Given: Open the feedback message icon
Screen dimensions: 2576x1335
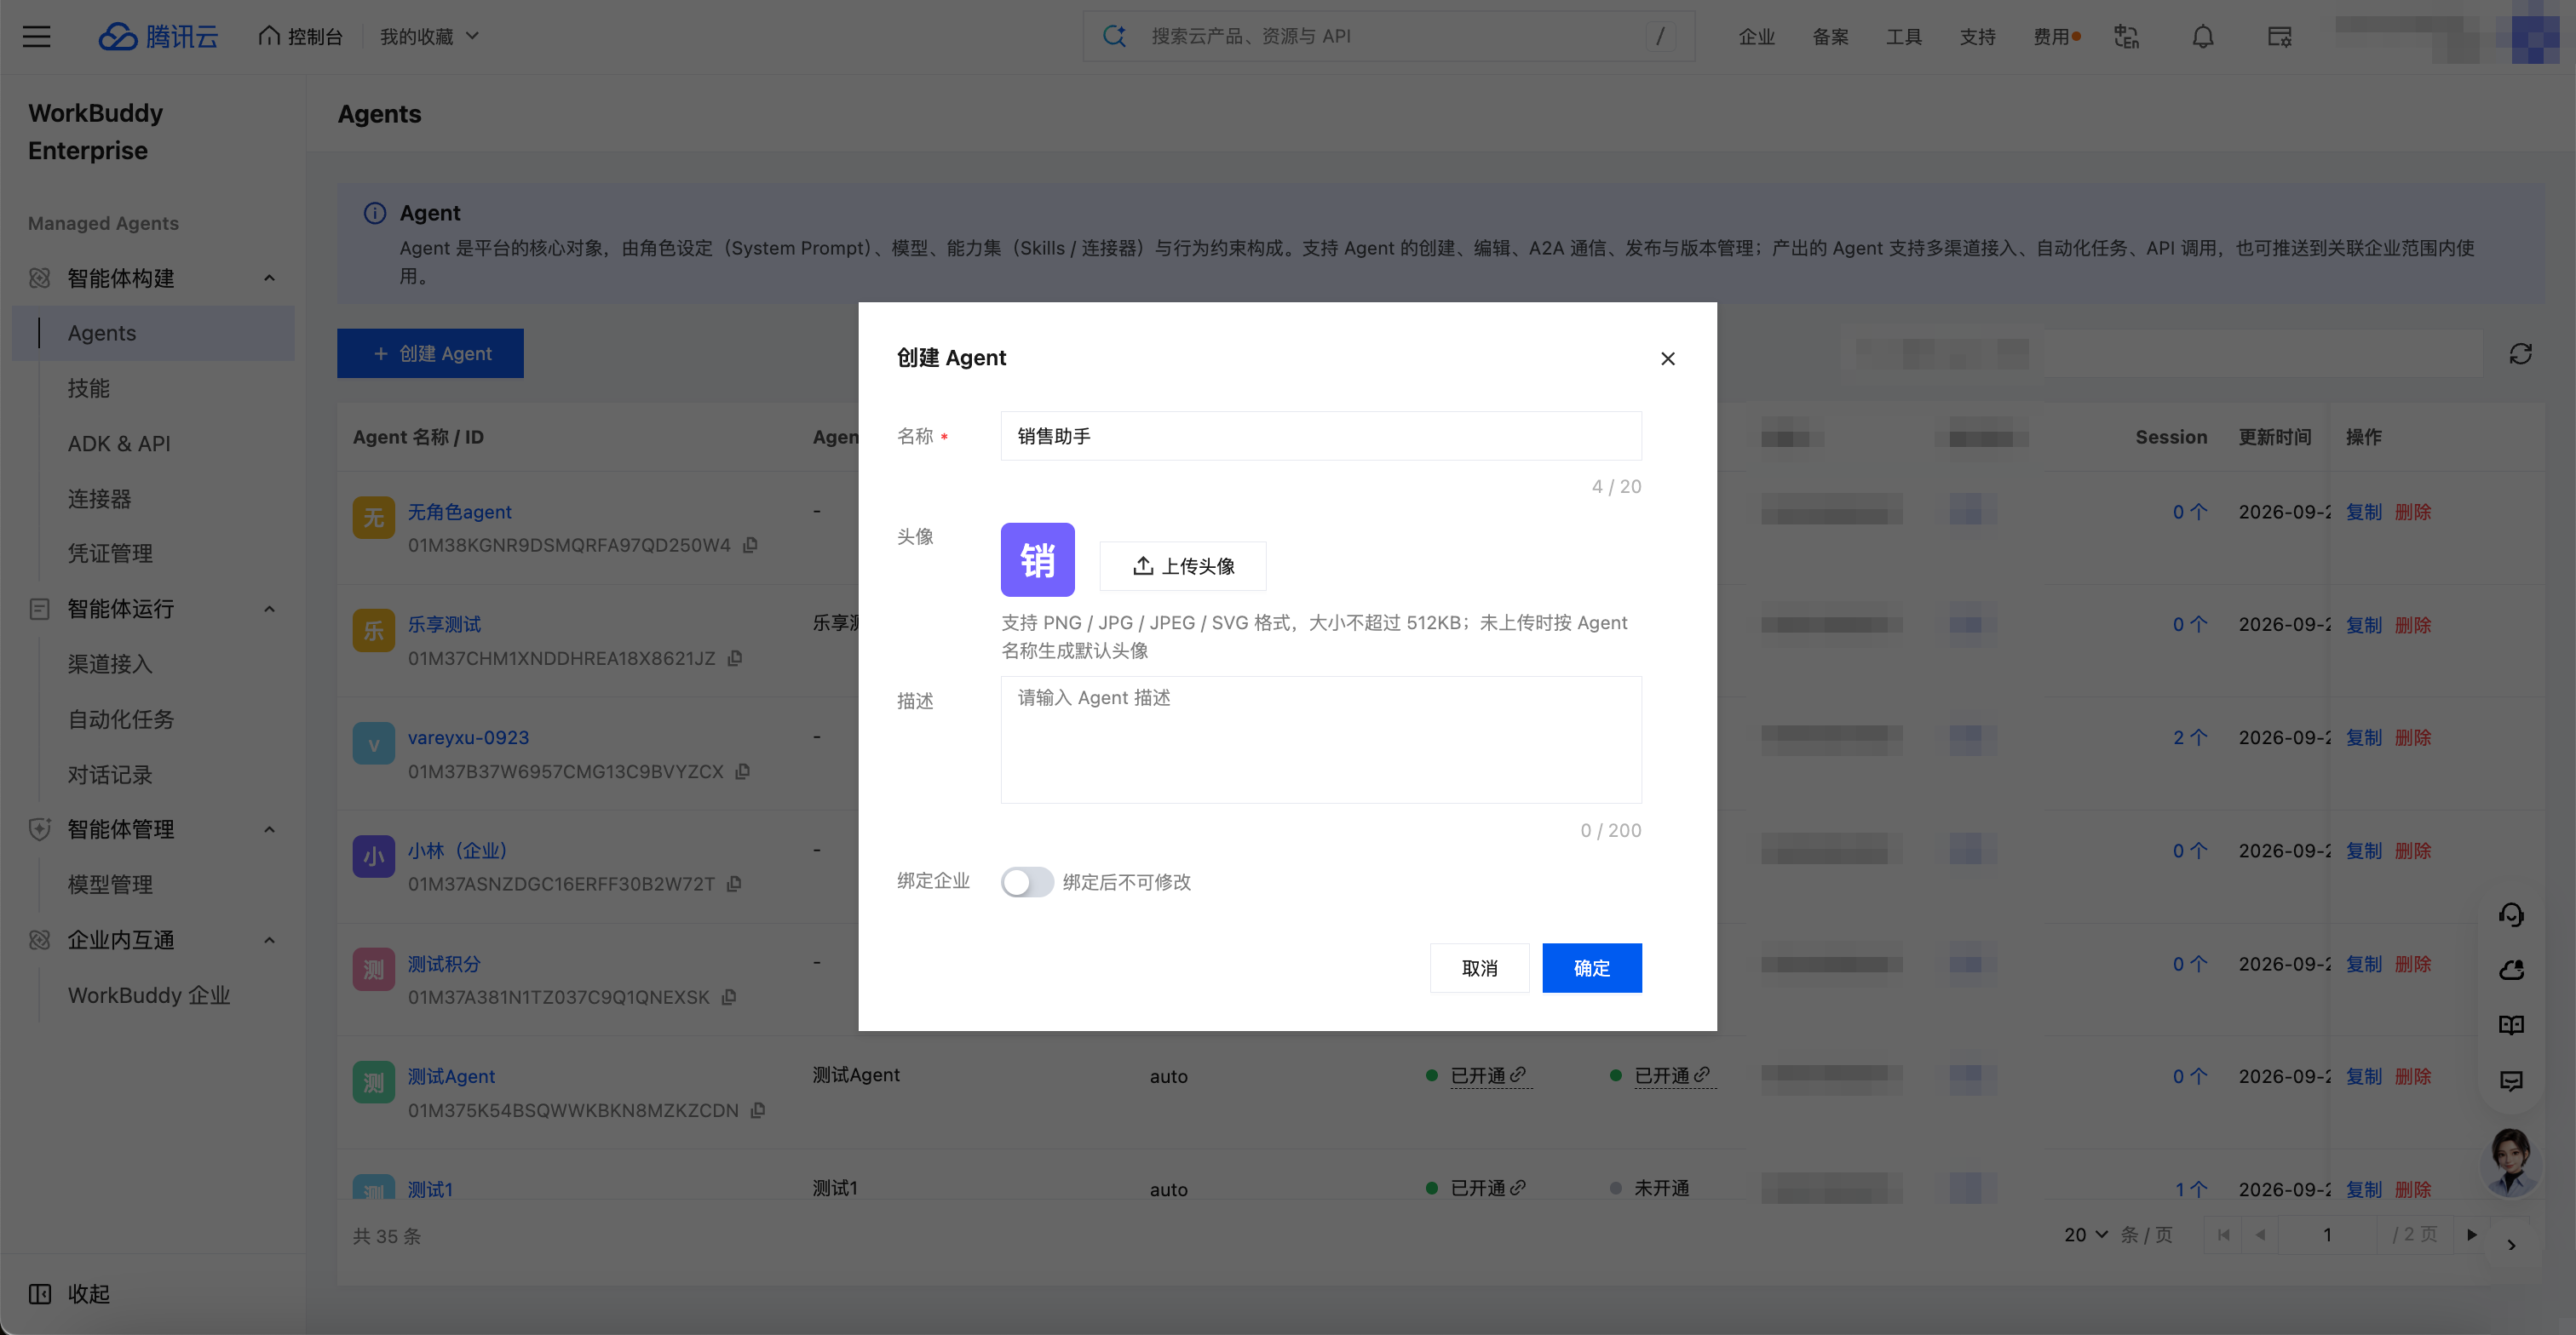Looking at the screenshot, I should point(2511,1080).
